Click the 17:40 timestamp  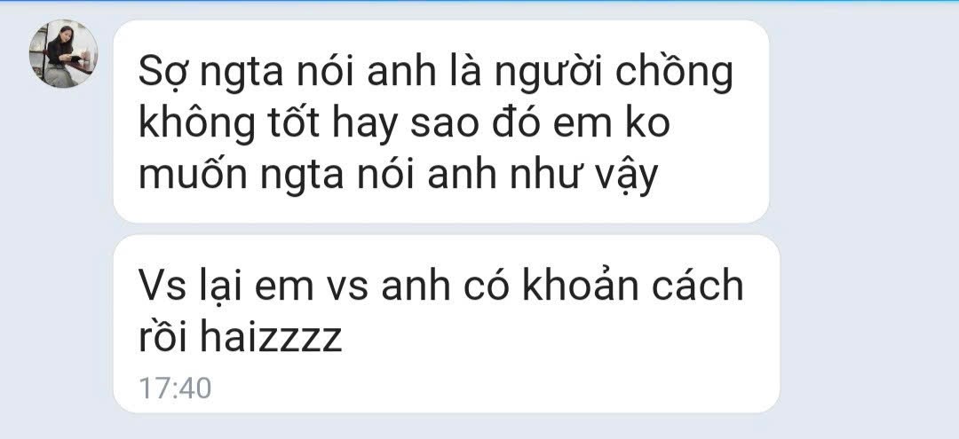click(x=175, y=388)
